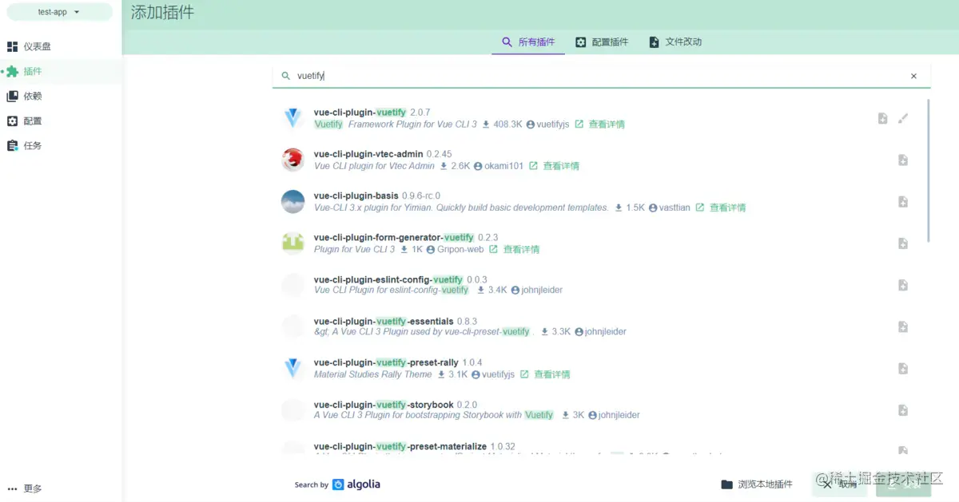Focus the plugin search field containing vuetify
This screenshot has width=959, height=502.
[599, 76]
